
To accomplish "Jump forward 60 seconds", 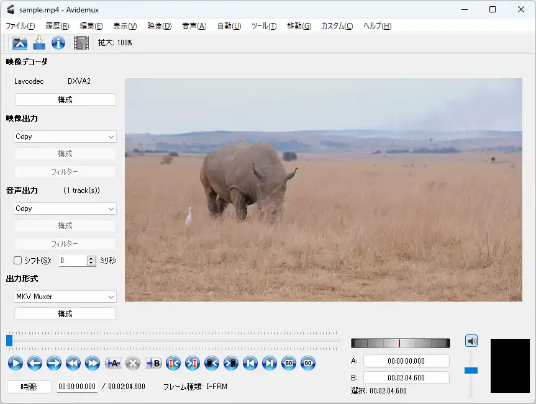I will click(x=308, y=364).
